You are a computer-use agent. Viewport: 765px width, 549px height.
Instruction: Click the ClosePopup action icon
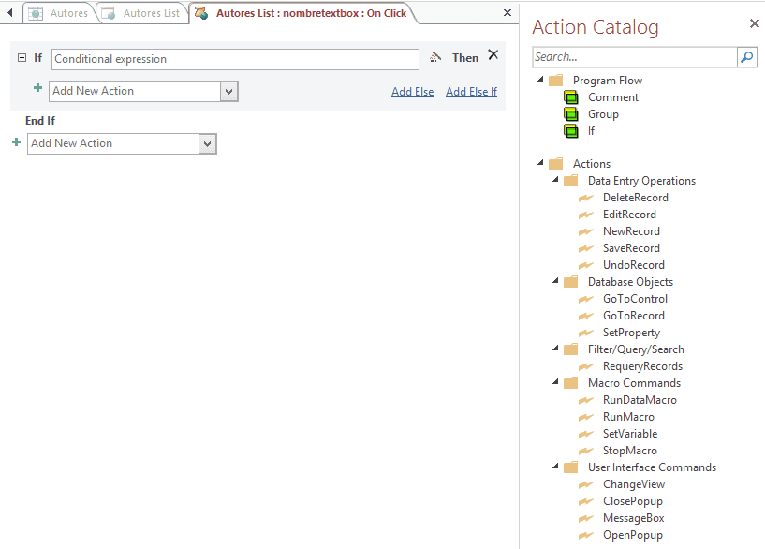(585, 501)
